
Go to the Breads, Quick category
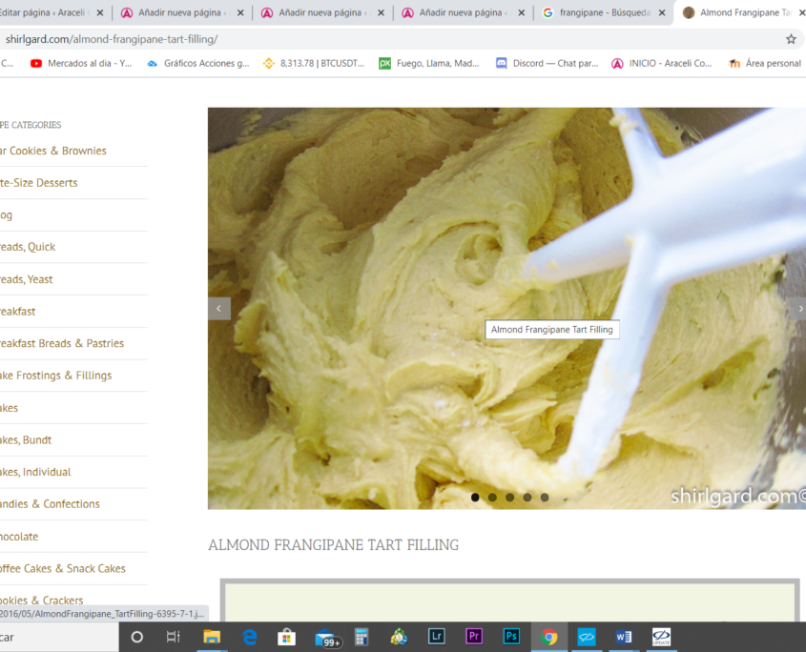pos(28,247)
